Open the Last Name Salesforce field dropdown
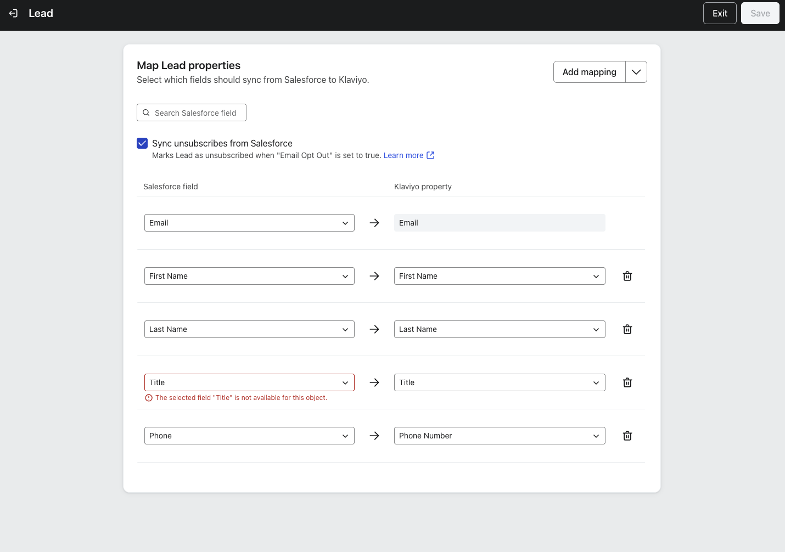Image resolution: width=785 pixels, height=552 pixels. pos(249,329)
